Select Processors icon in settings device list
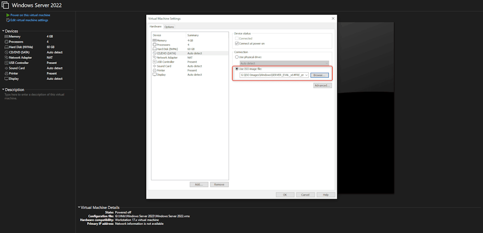This screenshot has height=233, width=483. tap(155, 45)
